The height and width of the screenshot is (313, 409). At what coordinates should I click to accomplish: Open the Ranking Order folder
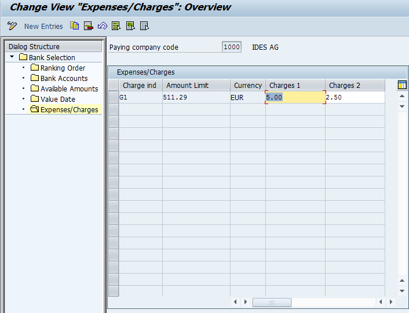tap(63, 68)
